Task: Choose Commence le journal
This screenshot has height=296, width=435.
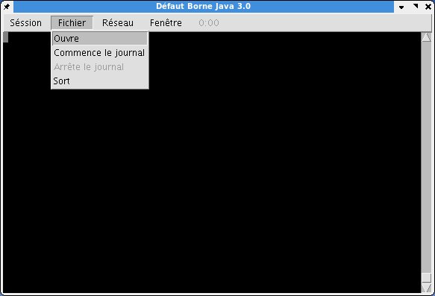Action: tap(100, 53)
